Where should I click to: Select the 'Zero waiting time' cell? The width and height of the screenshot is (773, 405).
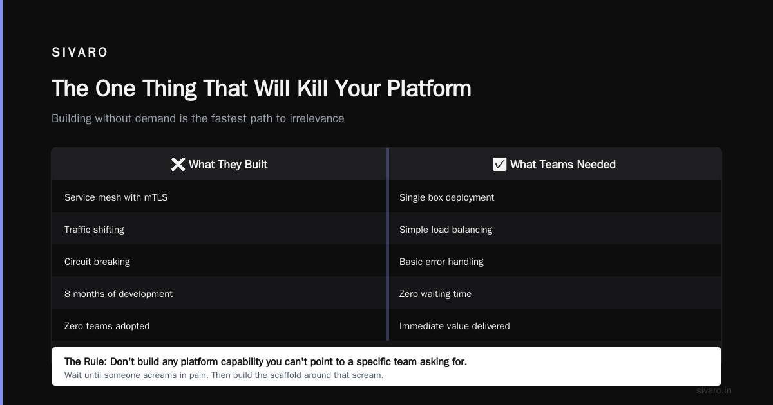click(555, 292)
